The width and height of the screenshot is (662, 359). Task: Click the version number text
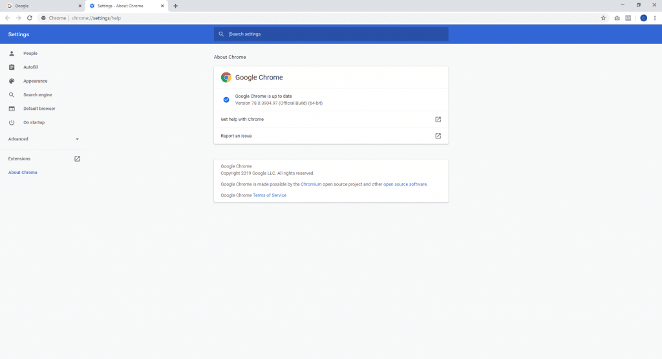tap(279, 103)
